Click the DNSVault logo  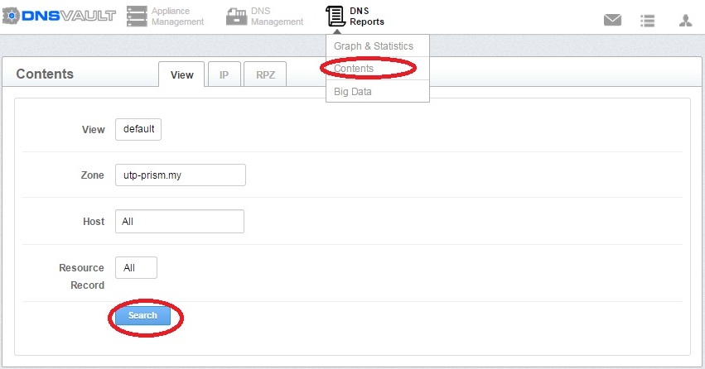pyautogui.click(x=58, y=17)
